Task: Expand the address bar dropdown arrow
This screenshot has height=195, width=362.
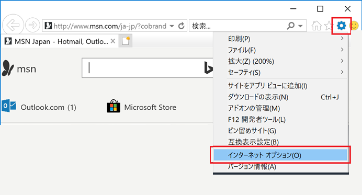Action: pyautogui.click(x=172, y=26)
